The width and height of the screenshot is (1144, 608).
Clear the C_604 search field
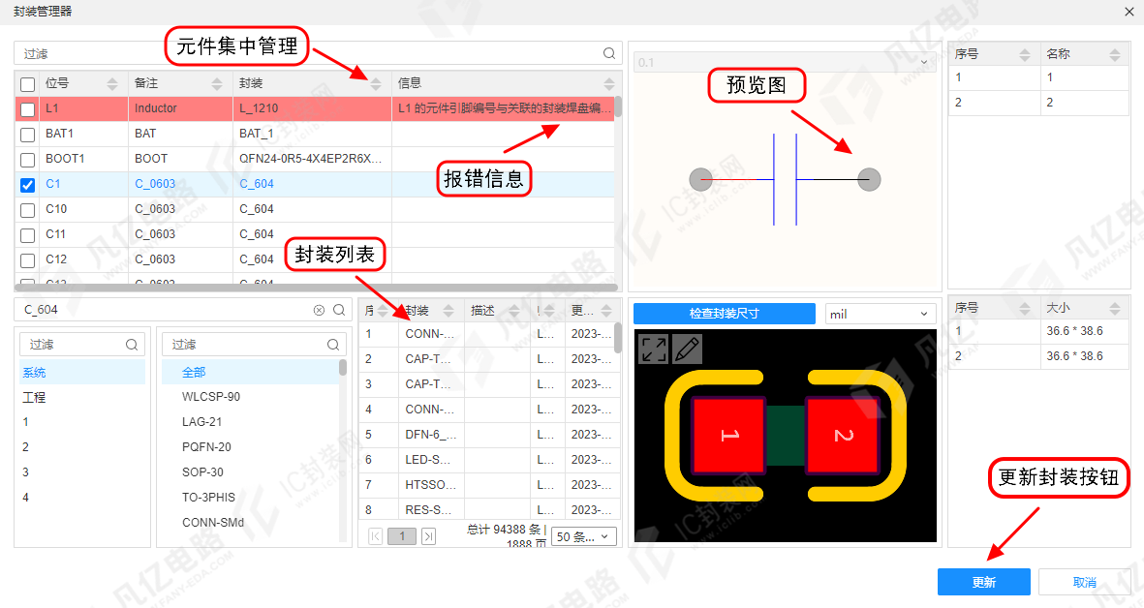(x=319, y=310)
